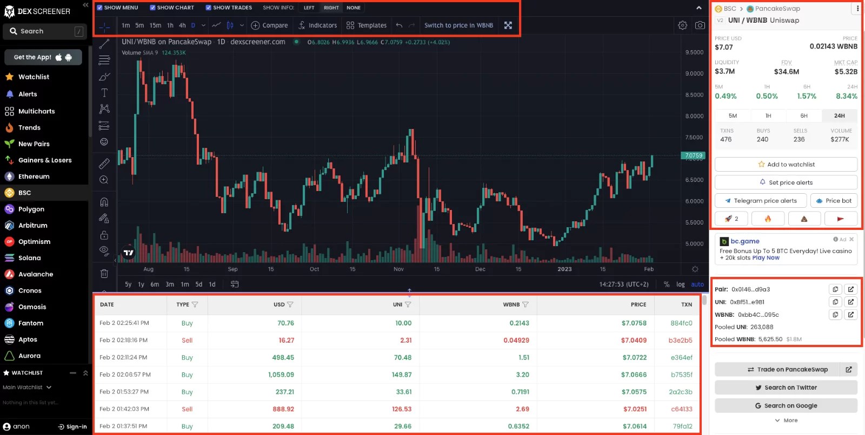Viewport: 865px width, 435px height.
Task: Filter trades by USD column
Action: click(x=290, y=305)
